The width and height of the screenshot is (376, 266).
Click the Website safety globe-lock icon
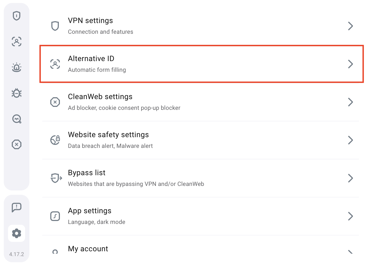click(55, 140)
